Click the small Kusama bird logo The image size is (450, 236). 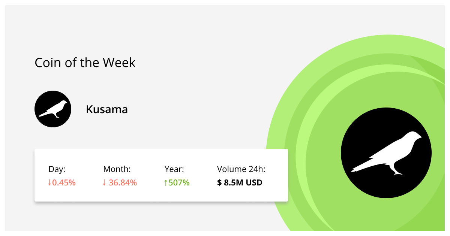click(x=53, y=109)
